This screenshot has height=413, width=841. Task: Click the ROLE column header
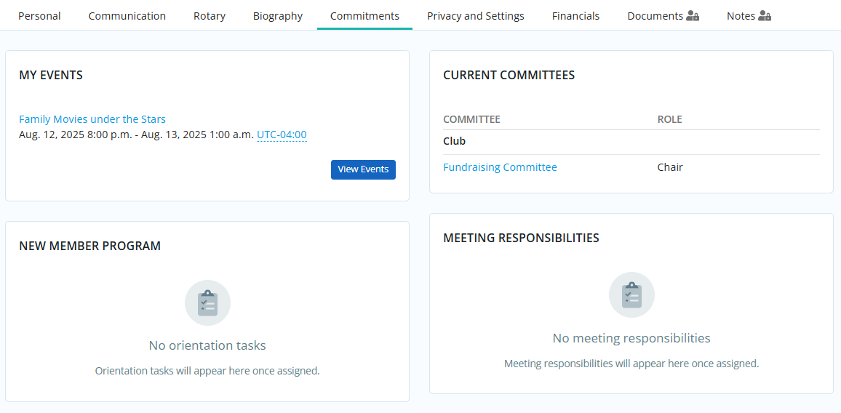tap(670, 119)
